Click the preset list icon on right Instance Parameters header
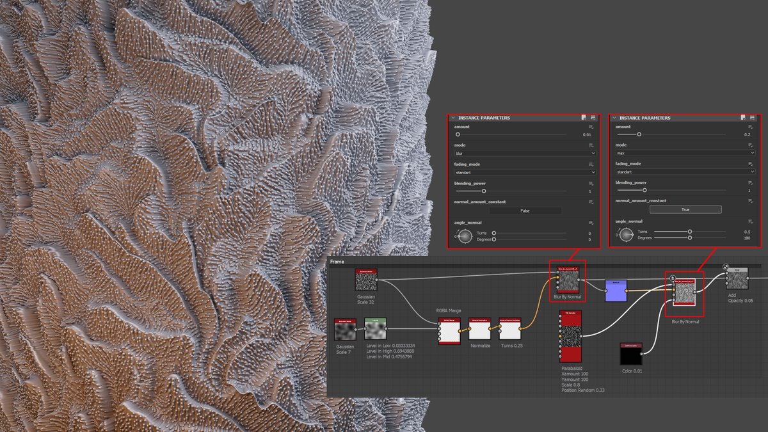 point(752,118)
